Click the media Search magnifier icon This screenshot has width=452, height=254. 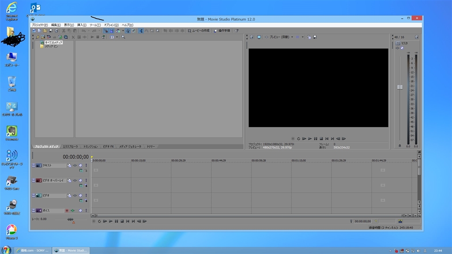(x=123, y=37)
